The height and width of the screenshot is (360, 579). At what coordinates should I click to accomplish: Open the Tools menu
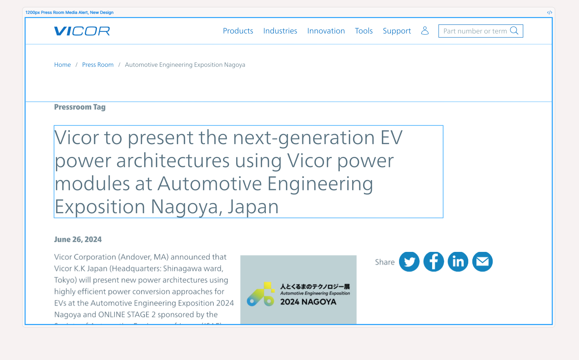point(364,31)
